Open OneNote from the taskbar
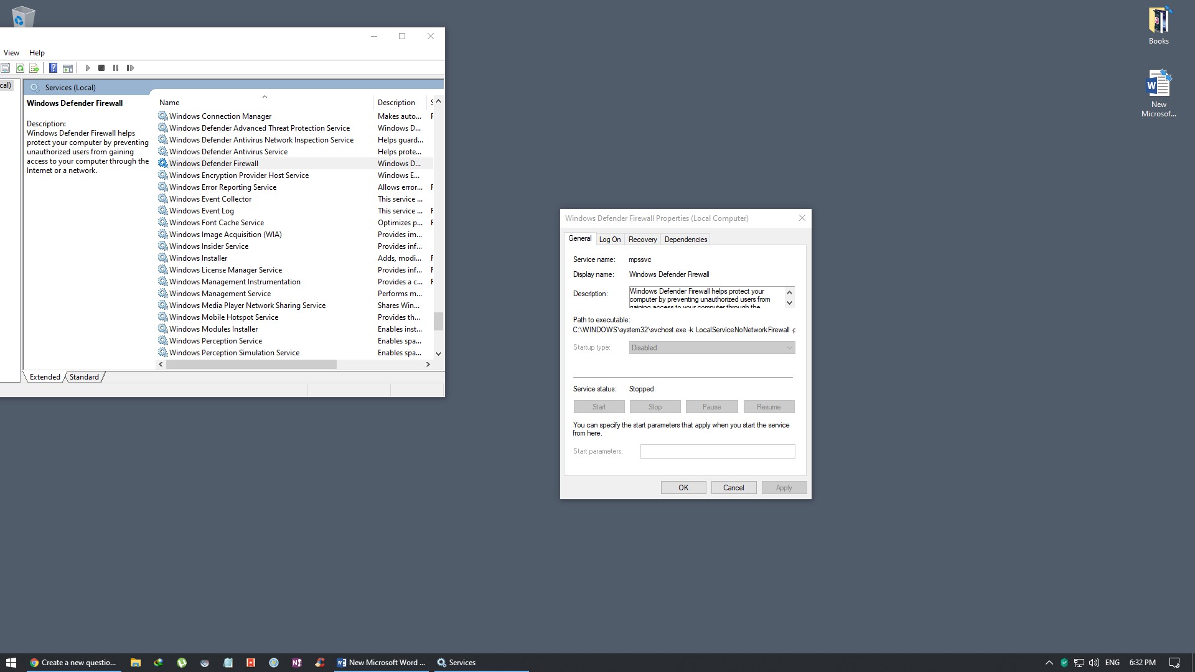 [297, 663]
